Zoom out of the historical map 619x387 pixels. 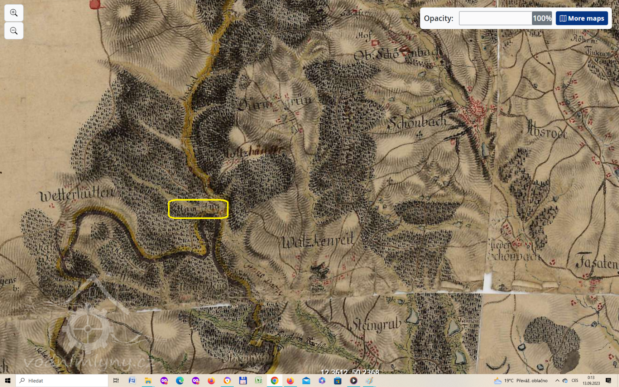[x=14, y=31]
